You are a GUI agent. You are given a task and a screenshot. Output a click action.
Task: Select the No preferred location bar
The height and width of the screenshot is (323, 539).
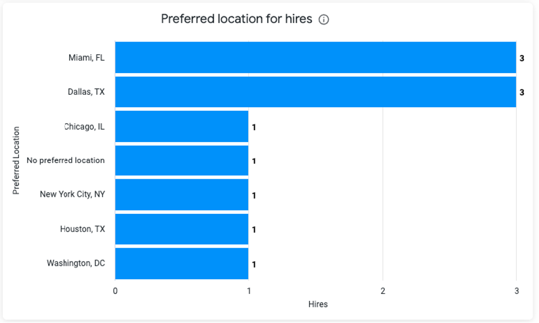click(182, 160)
